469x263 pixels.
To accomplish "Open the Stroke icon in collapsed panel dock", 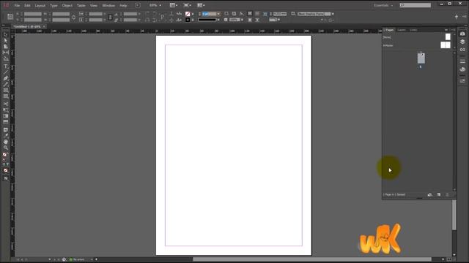I will pos(462,61).
